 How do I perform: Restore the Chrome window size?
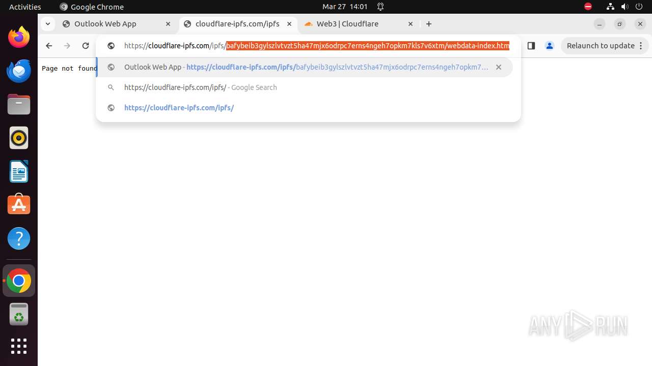(620, 24)
